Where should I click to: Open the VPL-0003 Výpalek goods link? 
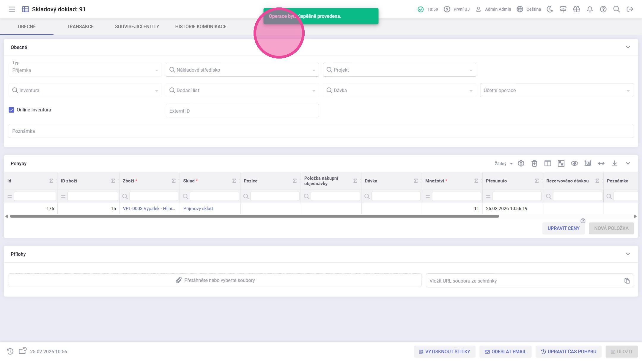(x=149, y=209)
